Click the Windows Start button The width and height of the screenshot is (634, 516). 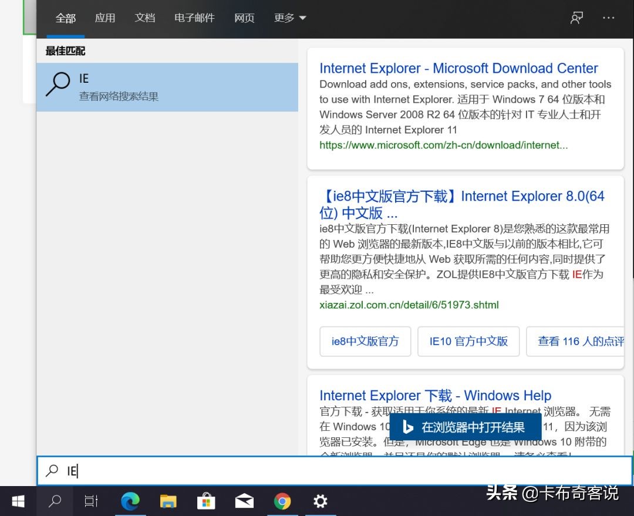pos(17,501)
